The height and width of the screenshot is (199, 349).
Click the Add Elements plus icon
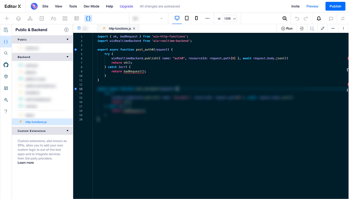point(7,19)
